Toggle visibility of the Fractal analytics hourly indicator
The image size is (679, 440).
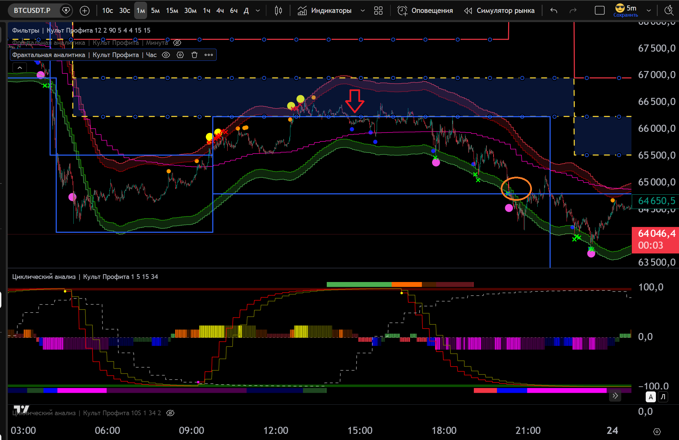[166, 55]
